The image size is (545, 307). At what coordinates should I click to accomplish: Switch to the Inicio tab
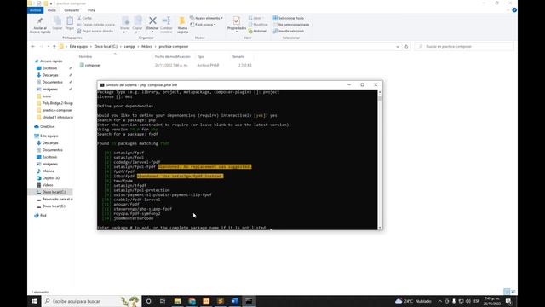52,10
